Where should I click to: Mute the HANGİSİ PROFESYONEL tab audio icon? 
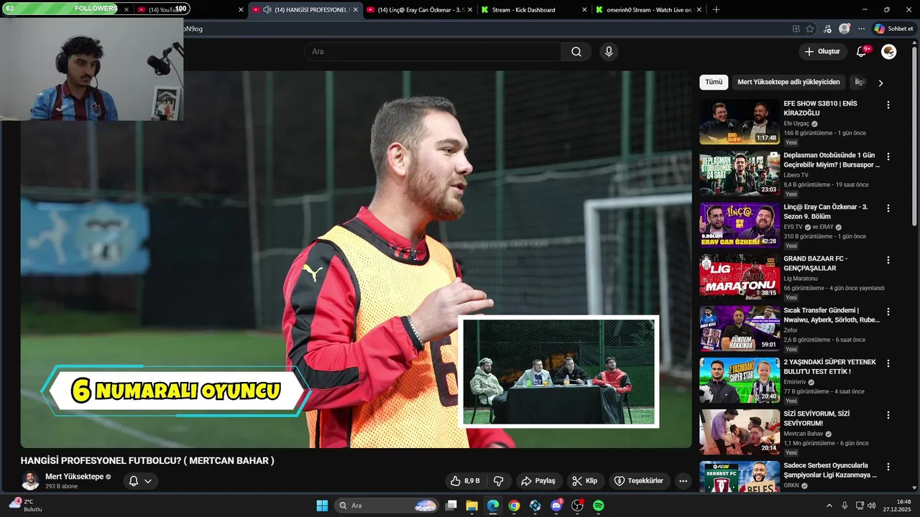click(267, 9)
